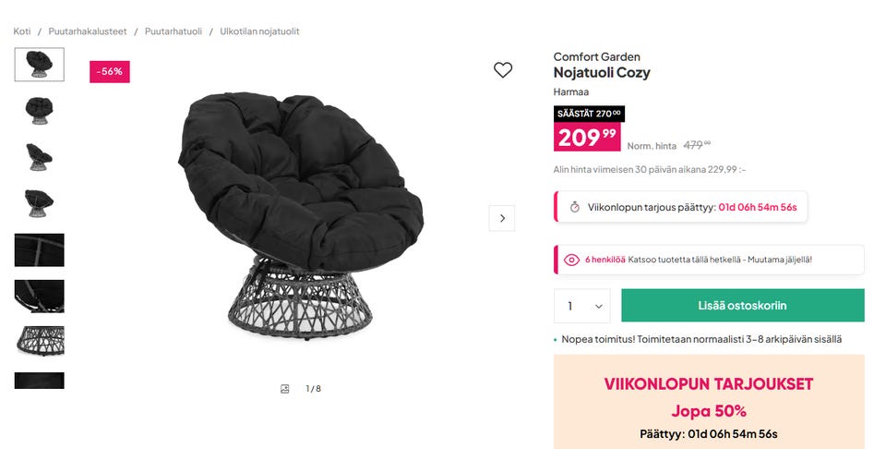
Task: Show the wicker base thumbnail image
Action: point(40,342)
